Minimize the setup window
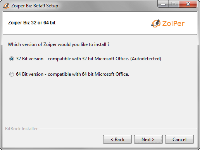Viewport: 200px width, 150px height. coord(163,4)
